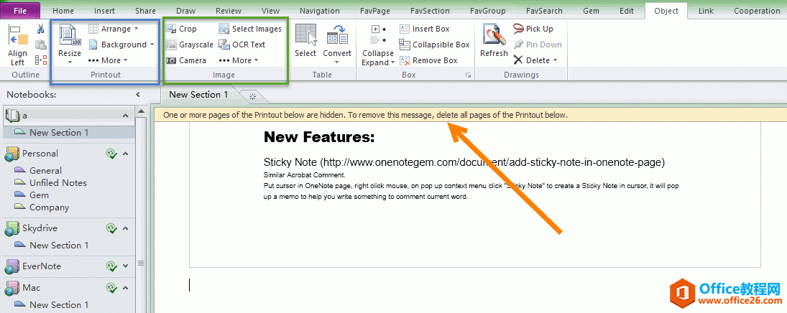
Task: Open More options in Printout group
Action: (x=108, y=60)
